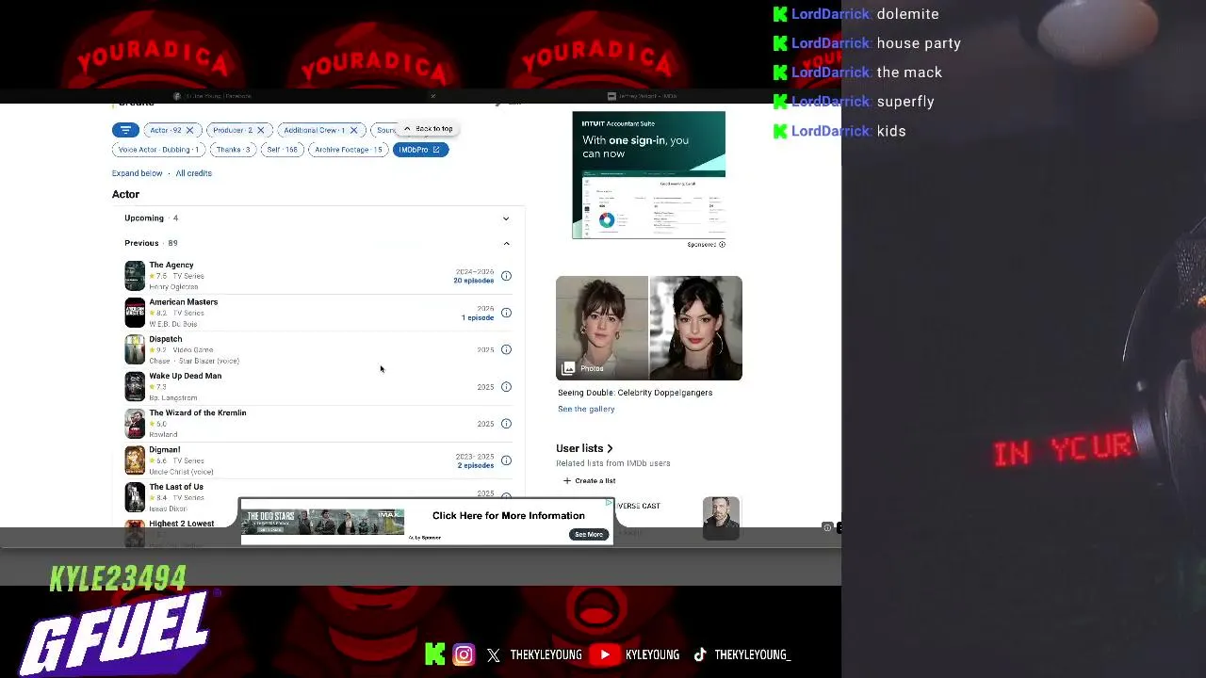Click The Last of Us poster thumbnail
1206x678 pixels.
click(135, 497)
